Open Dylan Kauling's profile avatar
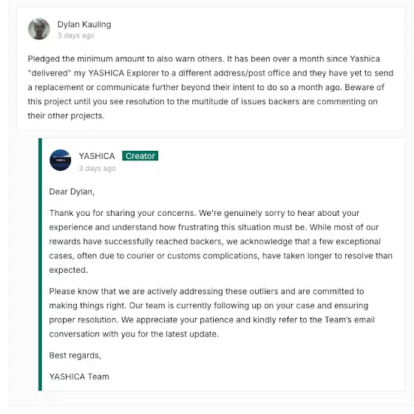 (x=39, y=29)
